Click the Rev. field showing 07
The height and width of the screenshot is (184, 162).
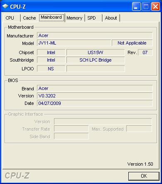(x=145, y=52)
